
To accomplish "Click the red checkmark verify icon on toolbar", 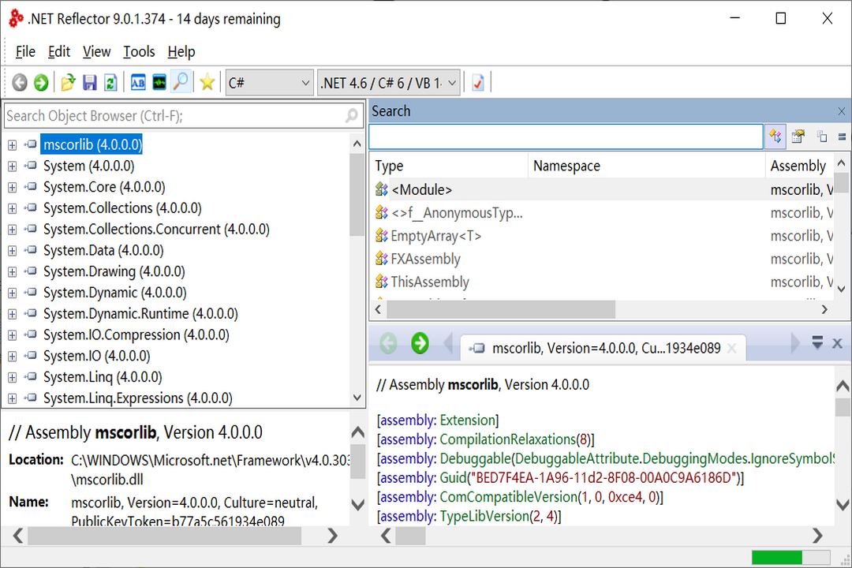I will (477, 82).
